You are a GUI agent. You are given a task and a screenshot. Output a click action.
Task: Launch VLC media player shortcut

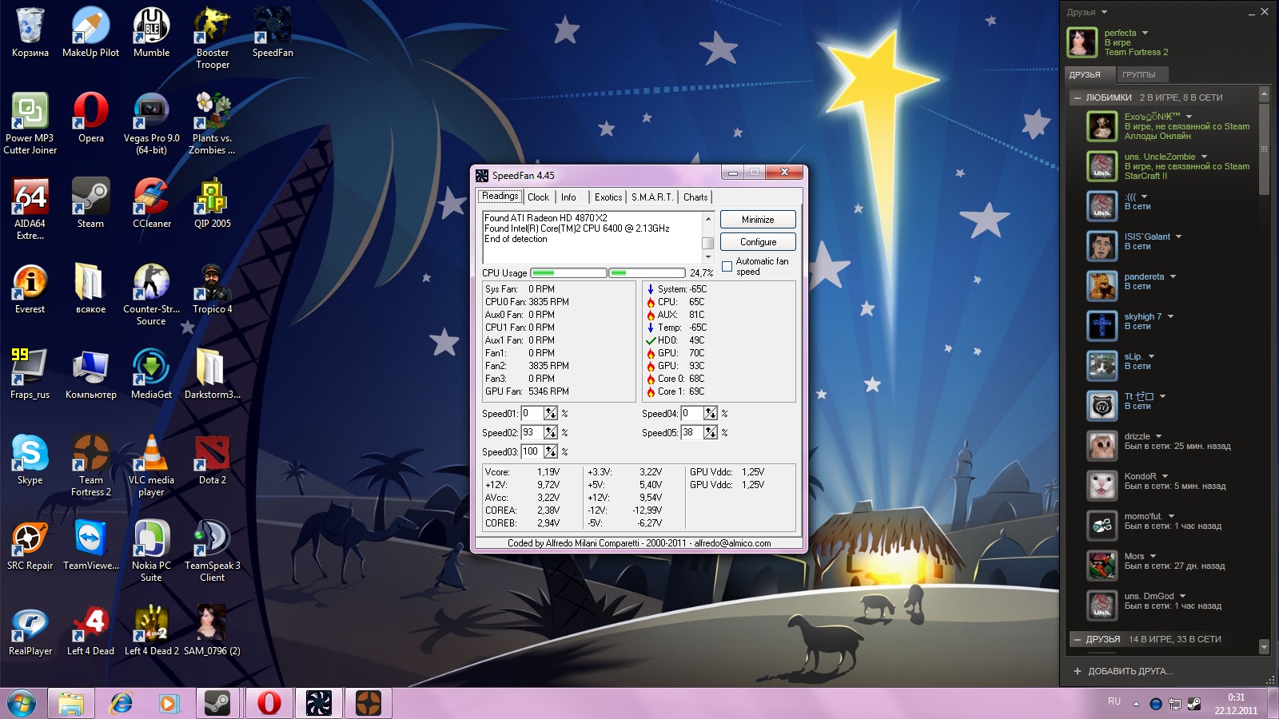click(x=151, y=465)
